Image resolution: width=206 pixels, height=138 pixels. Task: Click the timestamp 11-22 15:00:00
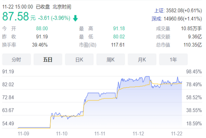[x=18, y=7]
